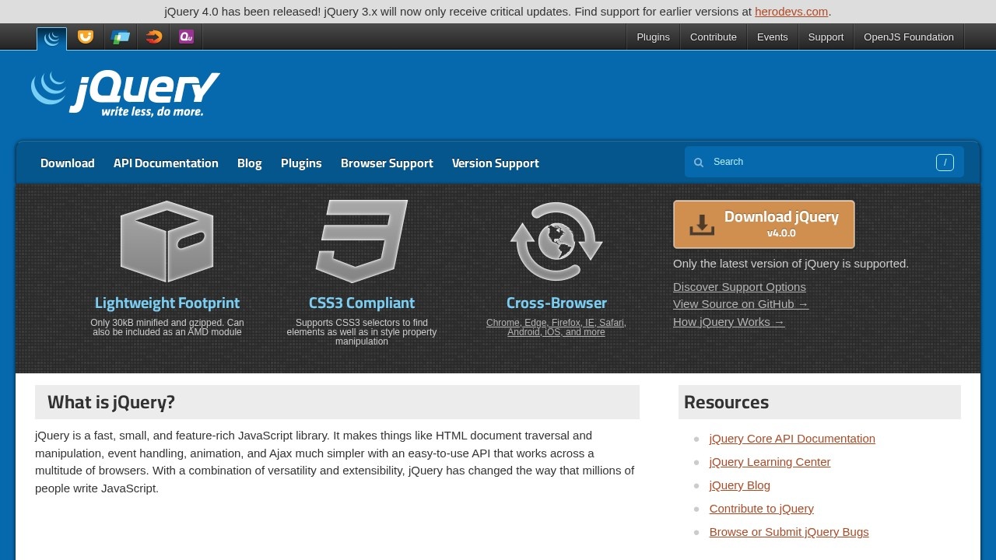The width and height of the screenshot is (996, 560).
Task: Select the Sizzle swirl icon
Action: 153,37
